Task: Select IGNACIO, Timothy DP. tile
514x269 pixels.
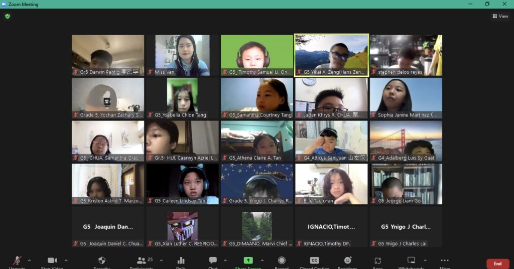Action: 331,227
